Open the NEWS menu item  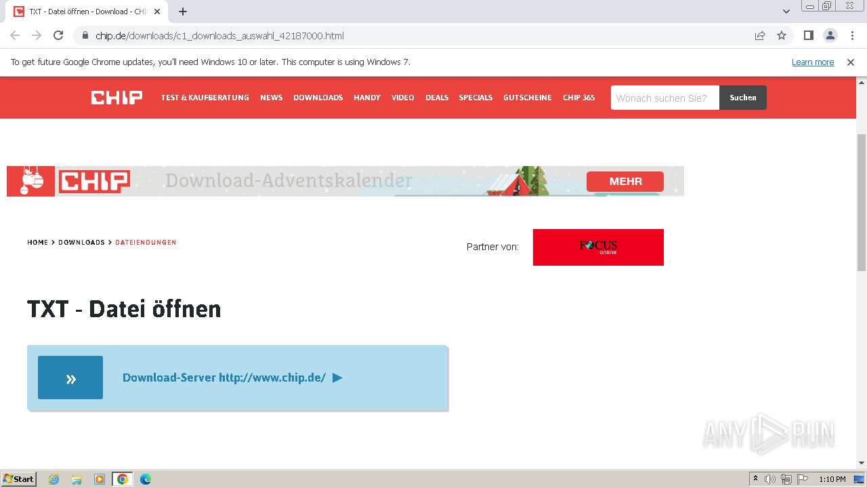click(x=271, y=98)
